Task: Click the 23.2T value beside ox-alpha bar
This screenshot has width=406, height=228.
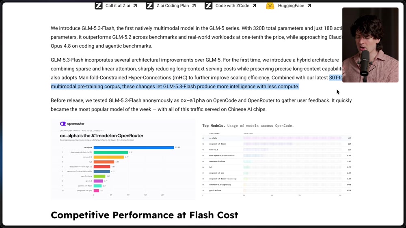Action: coord(177,147)
